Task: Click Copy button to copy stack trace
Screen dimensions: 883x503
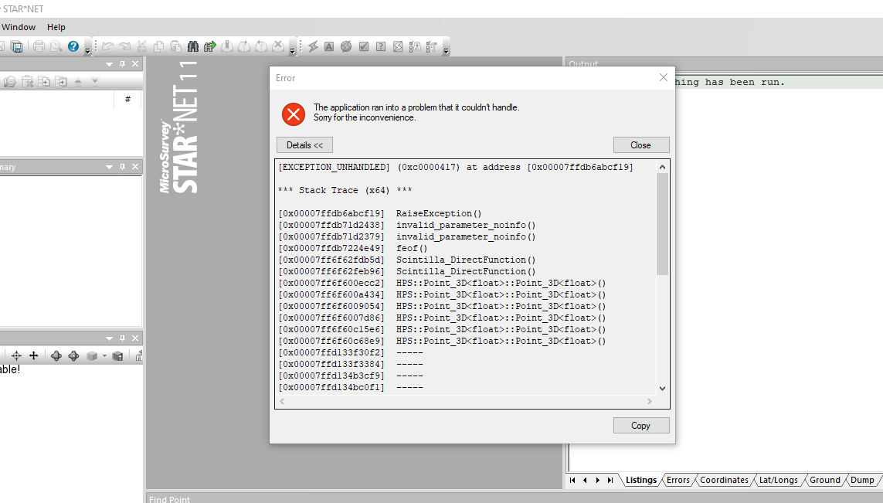Action: point(640,426)
